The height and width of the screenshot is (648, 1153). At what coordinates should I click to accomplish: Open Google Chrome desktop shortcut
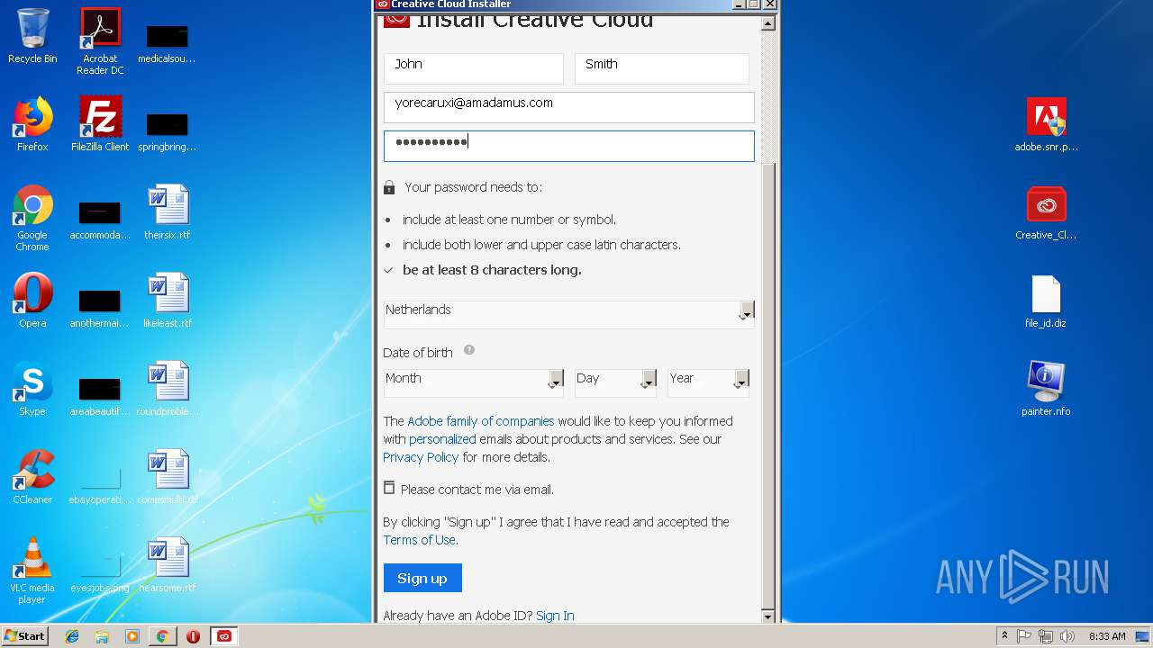[32, 218]
